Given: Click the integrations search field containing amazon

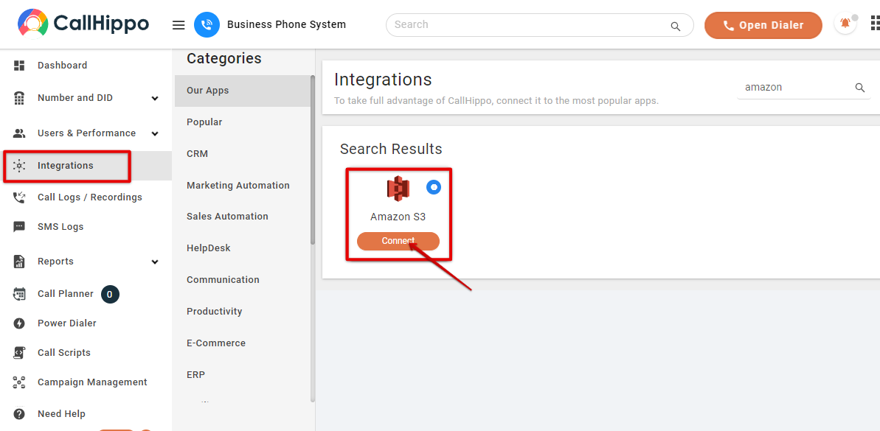Looking at the screenshot, I should pyautogui.click(x=803, y=88).
